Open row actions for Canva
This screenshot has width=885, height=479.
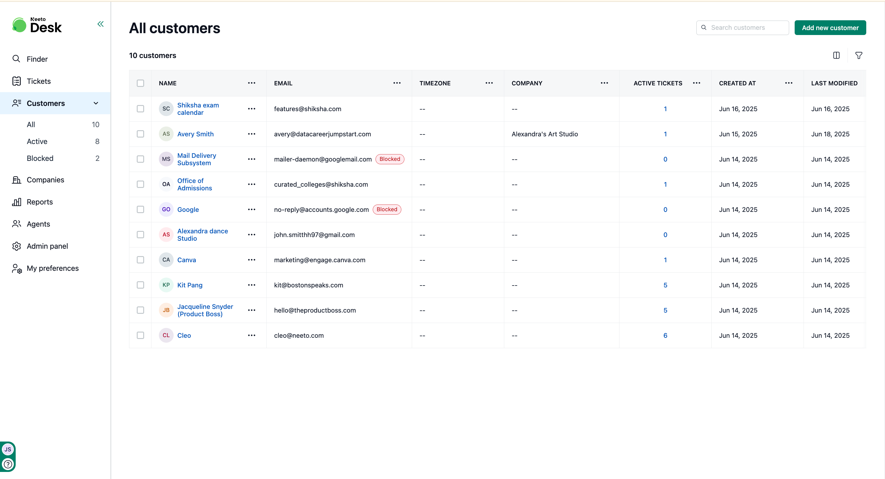[x=251, y=260]
